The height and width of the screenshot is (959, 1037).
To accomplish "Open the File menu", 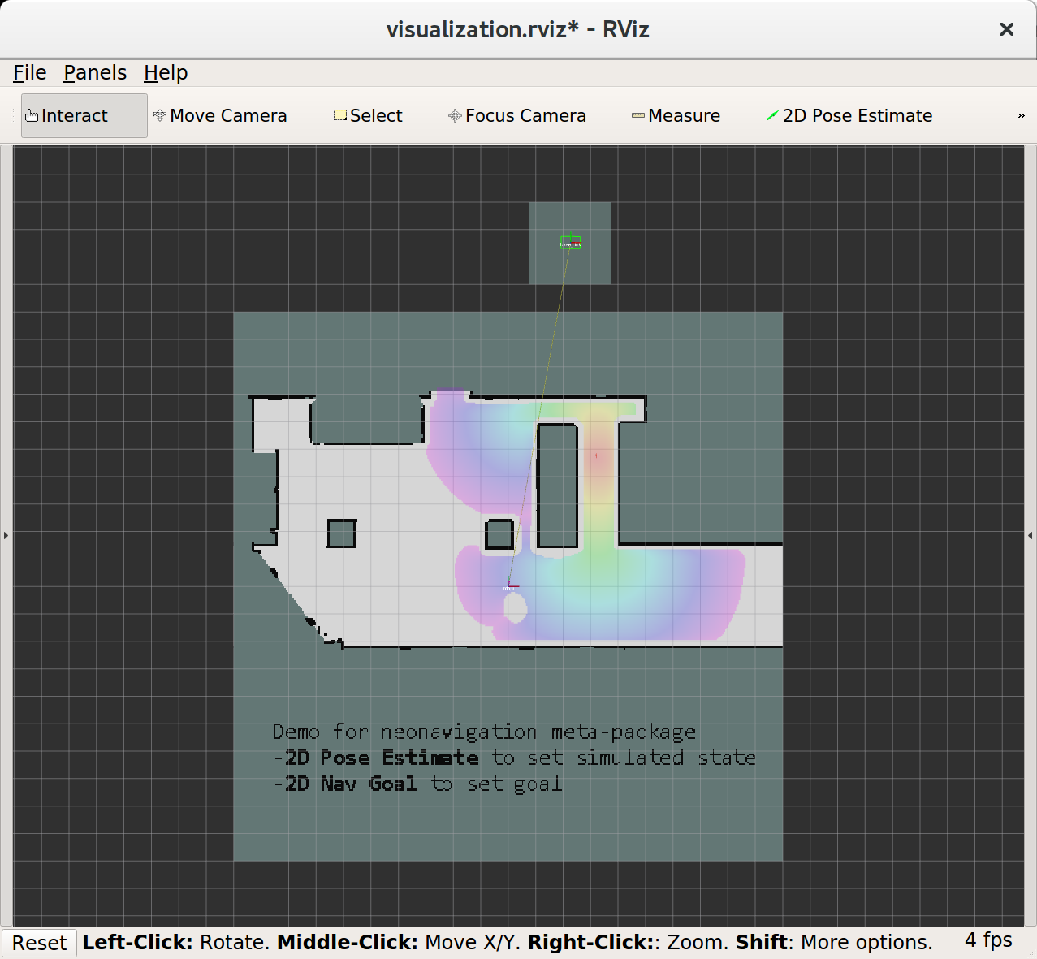I will click(28, 72).
